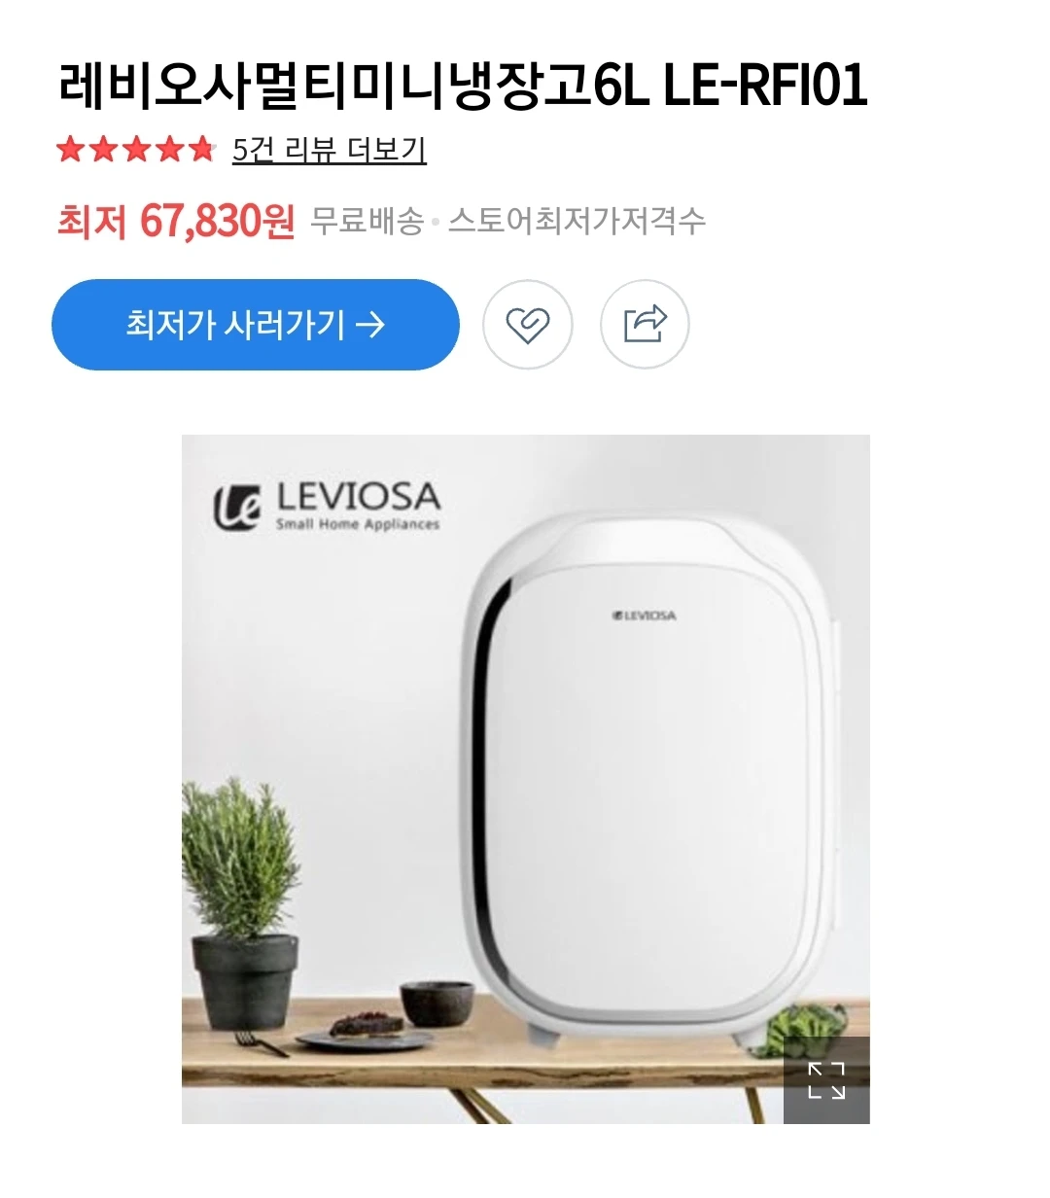1050x1198 pixels.
Task: Open the white mini fridge product photo
Action: pyautogui.click(x=526, y=779)
